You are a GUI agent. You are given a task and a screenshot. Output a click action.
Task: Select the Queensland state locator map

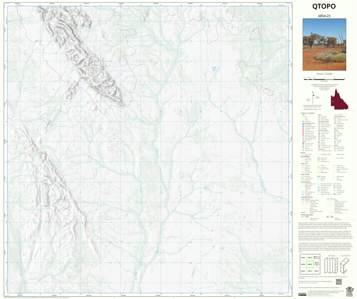(x=339, y=100)
